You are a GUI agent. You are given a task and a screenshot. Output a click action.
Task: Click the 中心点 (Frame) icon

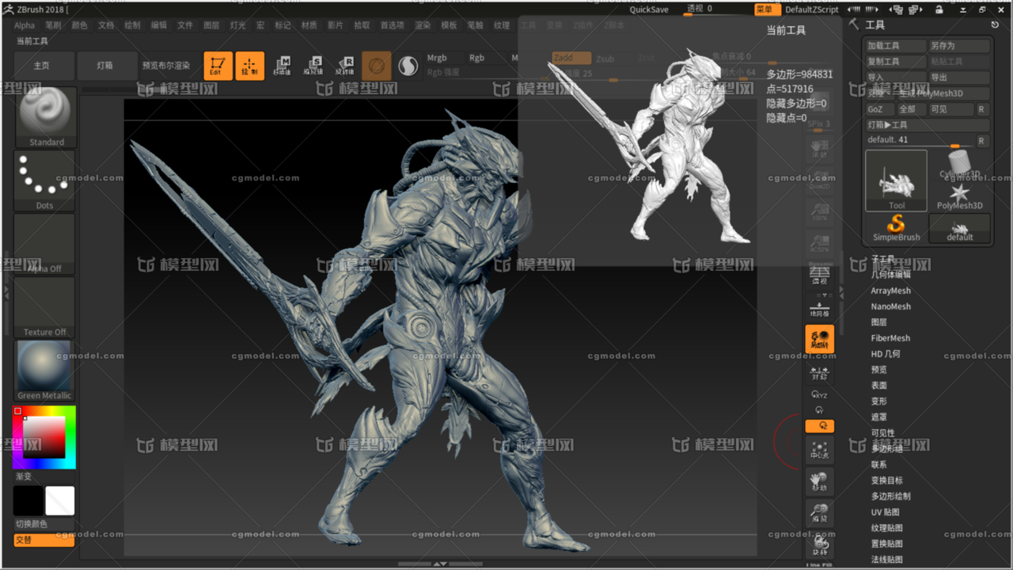click(819, 450)
